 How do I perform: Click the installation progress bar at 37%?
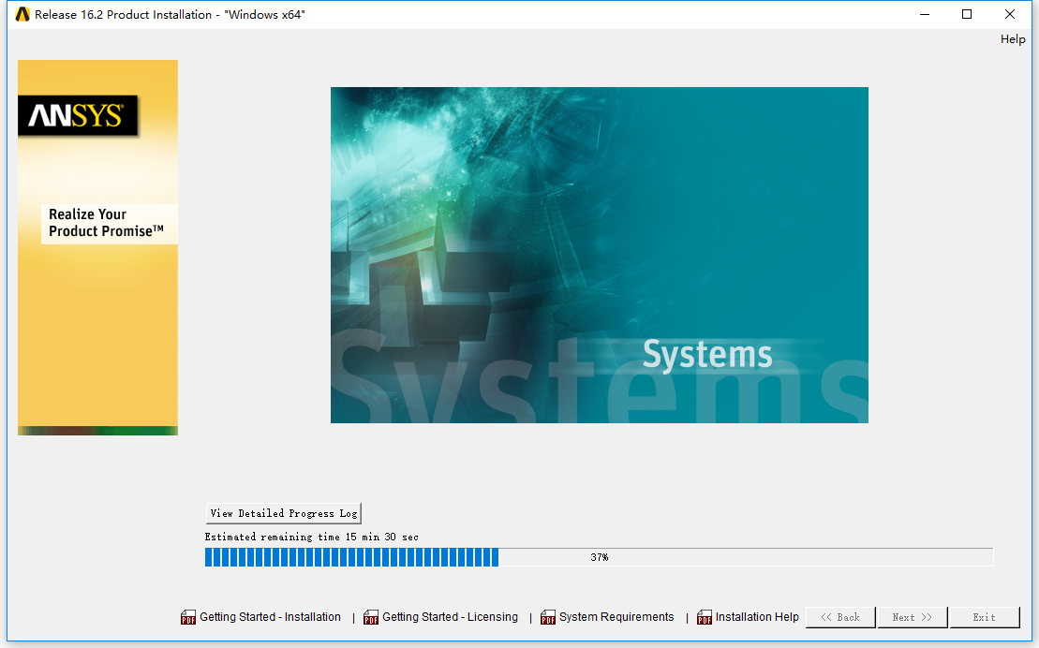(599, 557)
